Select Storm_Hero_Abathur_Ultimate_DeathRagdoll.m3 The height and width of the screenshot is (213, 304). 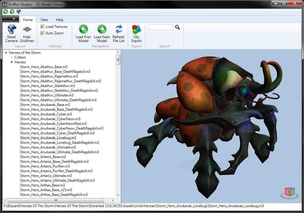(58, 100)
